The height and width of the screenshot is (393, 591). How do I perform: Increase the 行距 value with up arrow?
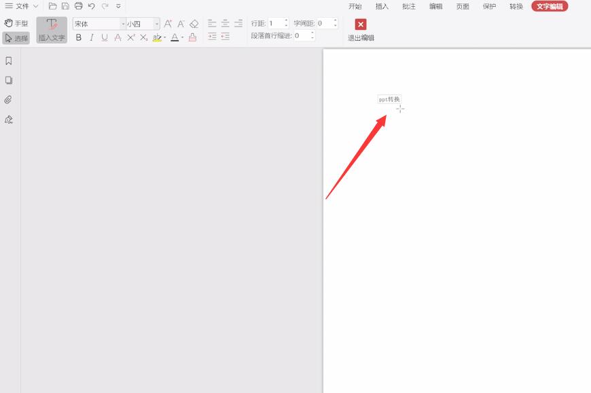(x=287, y=21)
